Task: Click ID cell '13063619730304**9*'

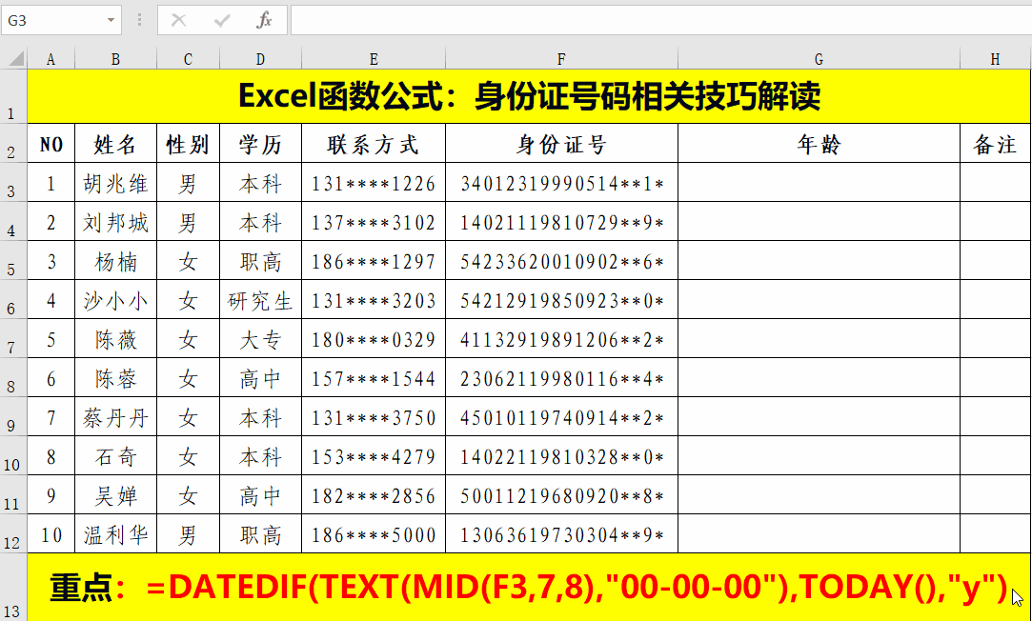Action: (561, 534)
